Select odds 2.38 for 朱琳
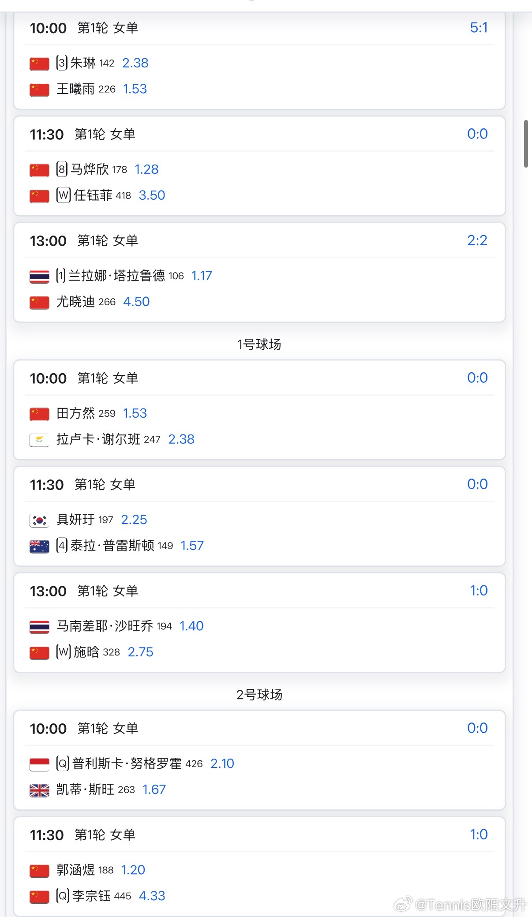532x917 pixels. 135,63
